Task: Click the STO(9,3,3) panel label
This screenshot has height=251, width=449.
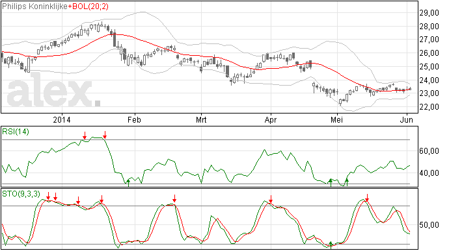Action: pos(21,194)
